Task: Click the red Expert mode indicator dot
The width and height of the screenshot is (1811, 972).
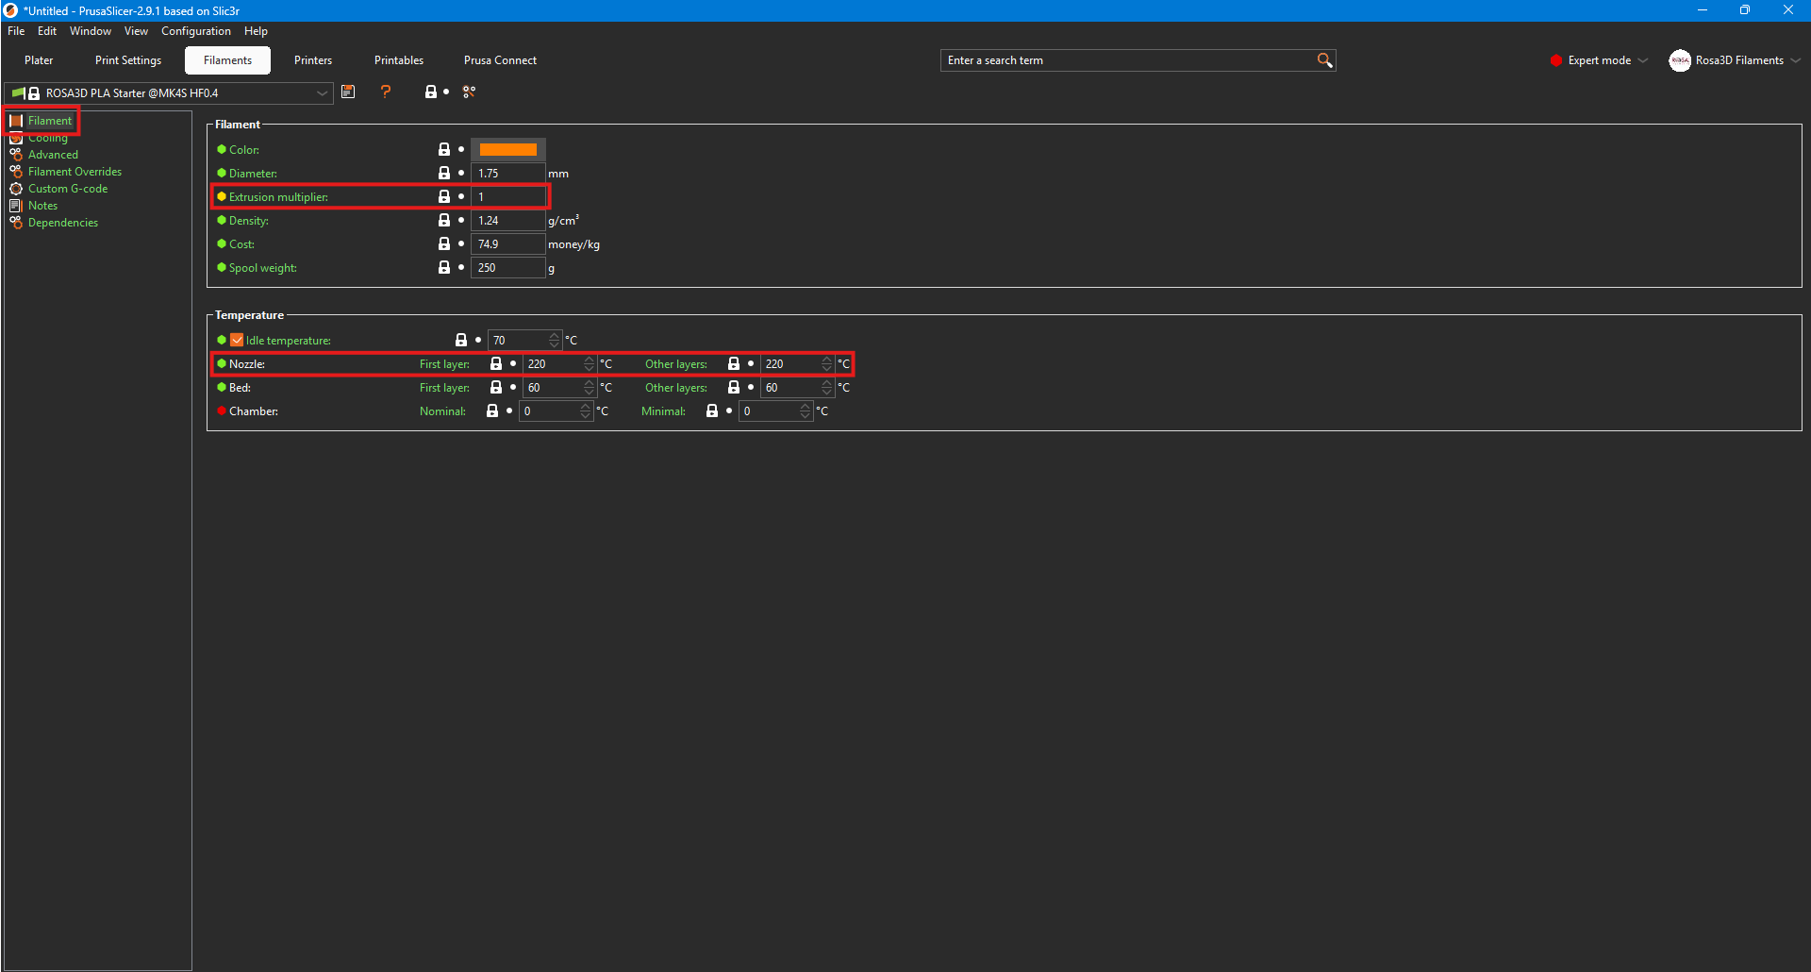Action: pos(1555,60)
